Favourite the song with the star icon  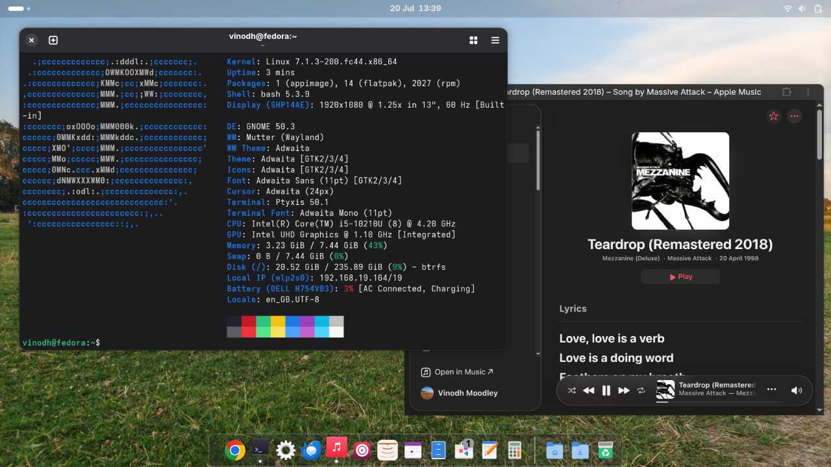(773, 116)
